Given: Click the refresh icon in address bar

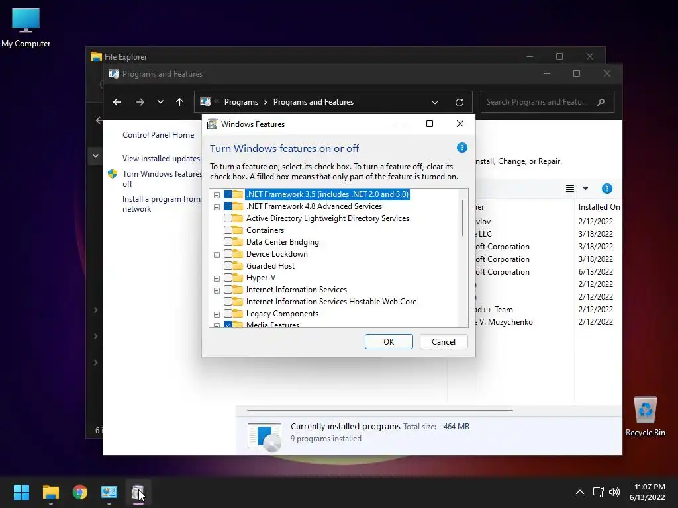Looking at the screenshot, I should point(460,103).
